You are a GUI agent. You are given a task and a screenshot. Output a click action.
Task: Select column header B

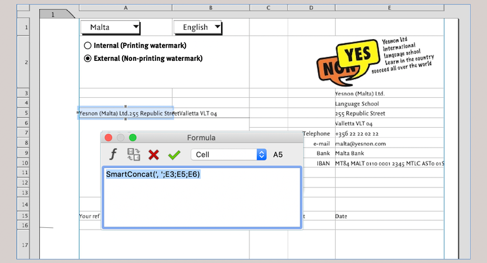tap(211, 8)
